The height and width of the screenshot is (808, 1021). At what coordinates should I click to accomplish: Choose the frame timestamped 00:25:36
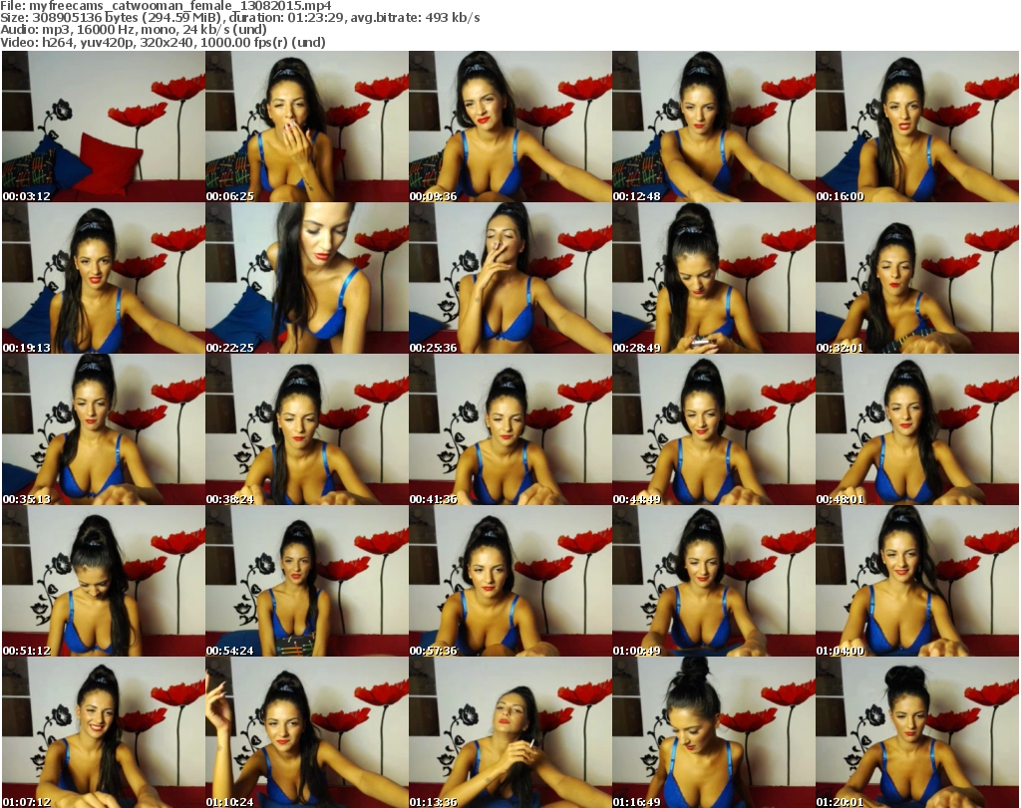pyautogui.click(x=510, y=278)
